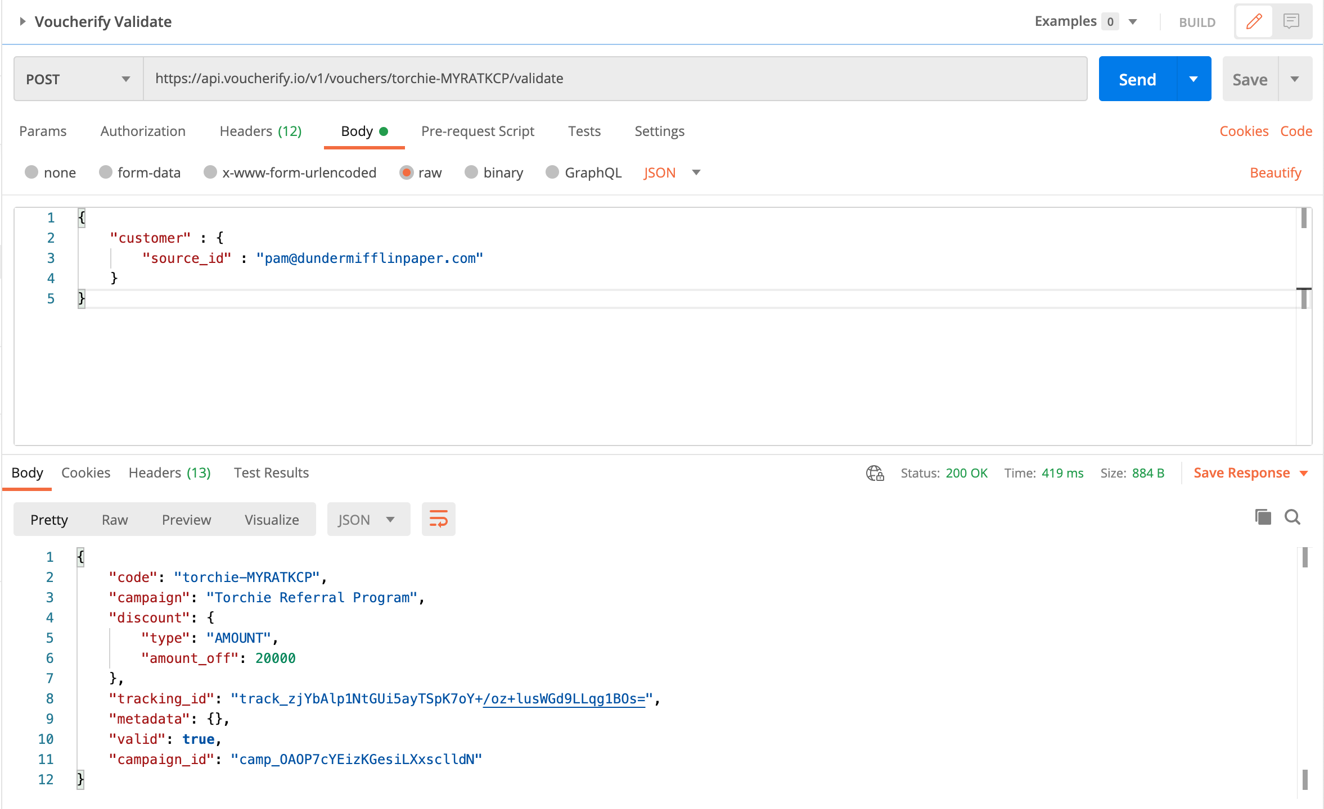This screenshot has height=809, width=1324.
Task: Open the POST method dropdown
Action: tap(78, 79)
